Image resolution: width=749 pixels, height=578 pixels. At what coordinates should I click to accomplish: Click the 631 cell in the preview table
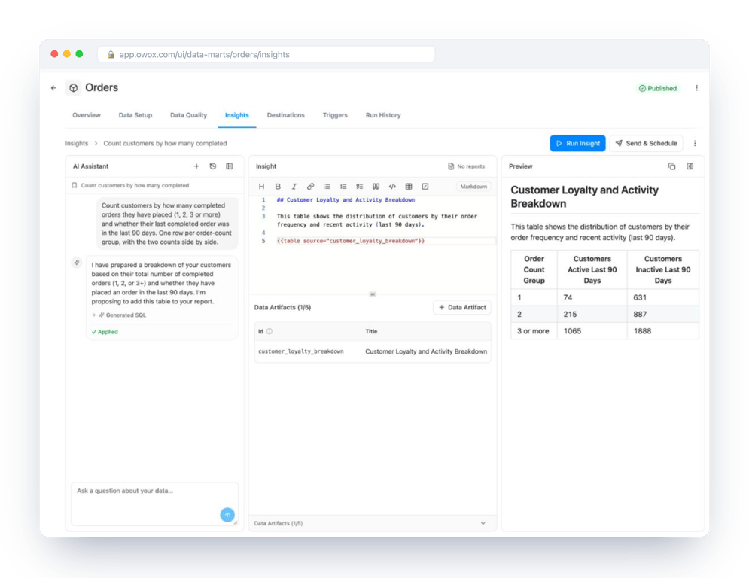[663, 297]
